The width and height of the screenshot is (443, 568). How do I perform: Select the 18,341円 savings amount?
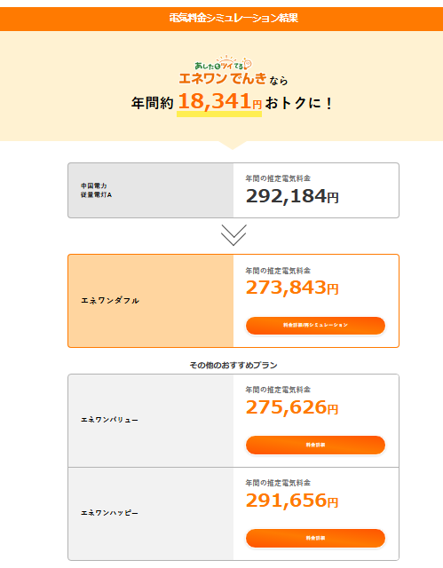click(x=219, y=101)
